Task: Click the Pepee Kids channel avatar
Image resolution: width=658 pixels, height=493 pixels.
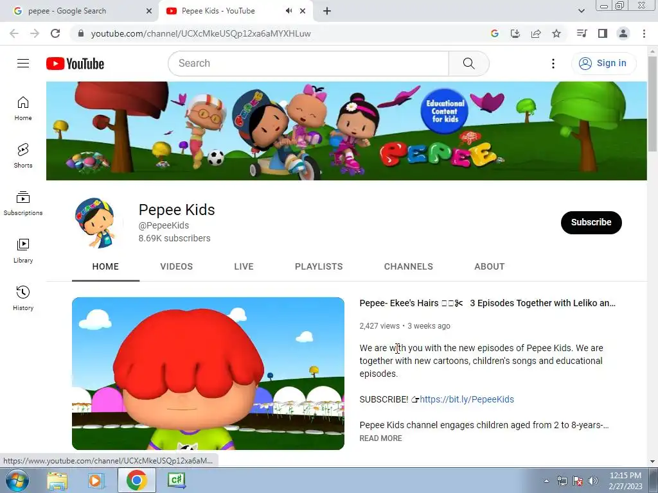Action: pos(96,223)
